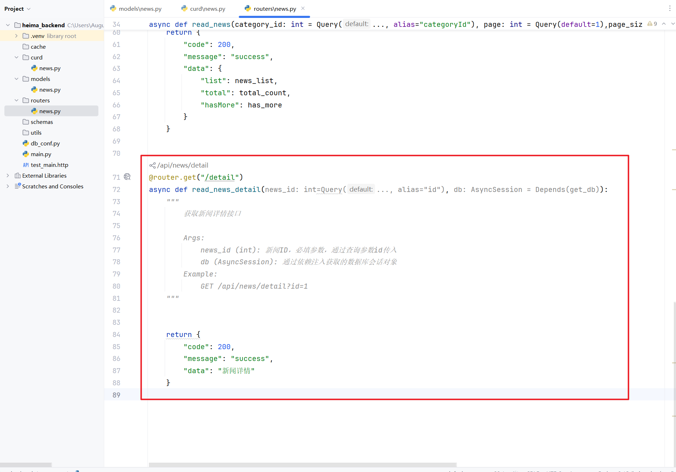676x472 pixels.
Task: Click the share icon beside /api/news/detail
Action: tap(152, 165)
